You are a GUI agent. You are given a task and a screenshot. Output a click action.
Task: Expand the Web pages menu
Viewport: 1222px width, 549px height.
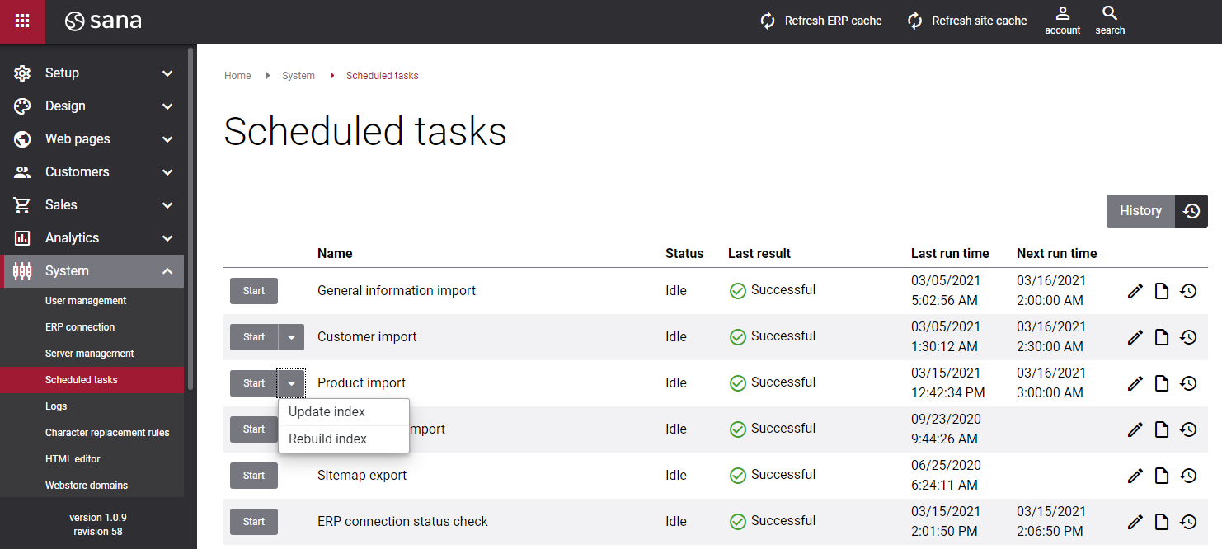[x=93, y=139]
